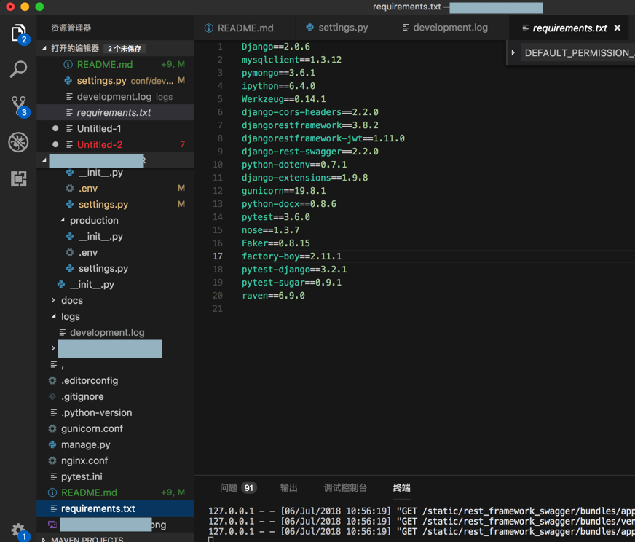Viewport: 635px width, 542px height.
Task: Switch to the debug console panel tab
Action: (x=345, y=487)
